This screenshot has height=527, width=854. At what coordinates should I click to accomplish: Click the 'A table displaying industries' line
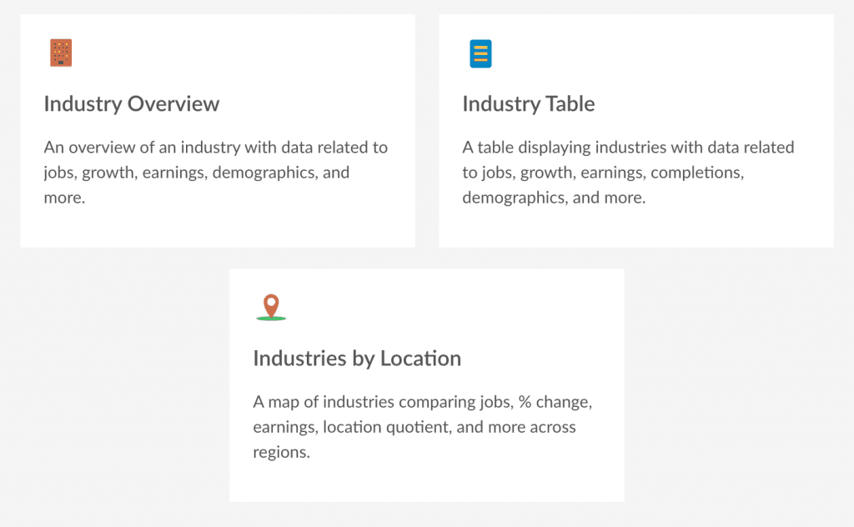click(628, 148)
